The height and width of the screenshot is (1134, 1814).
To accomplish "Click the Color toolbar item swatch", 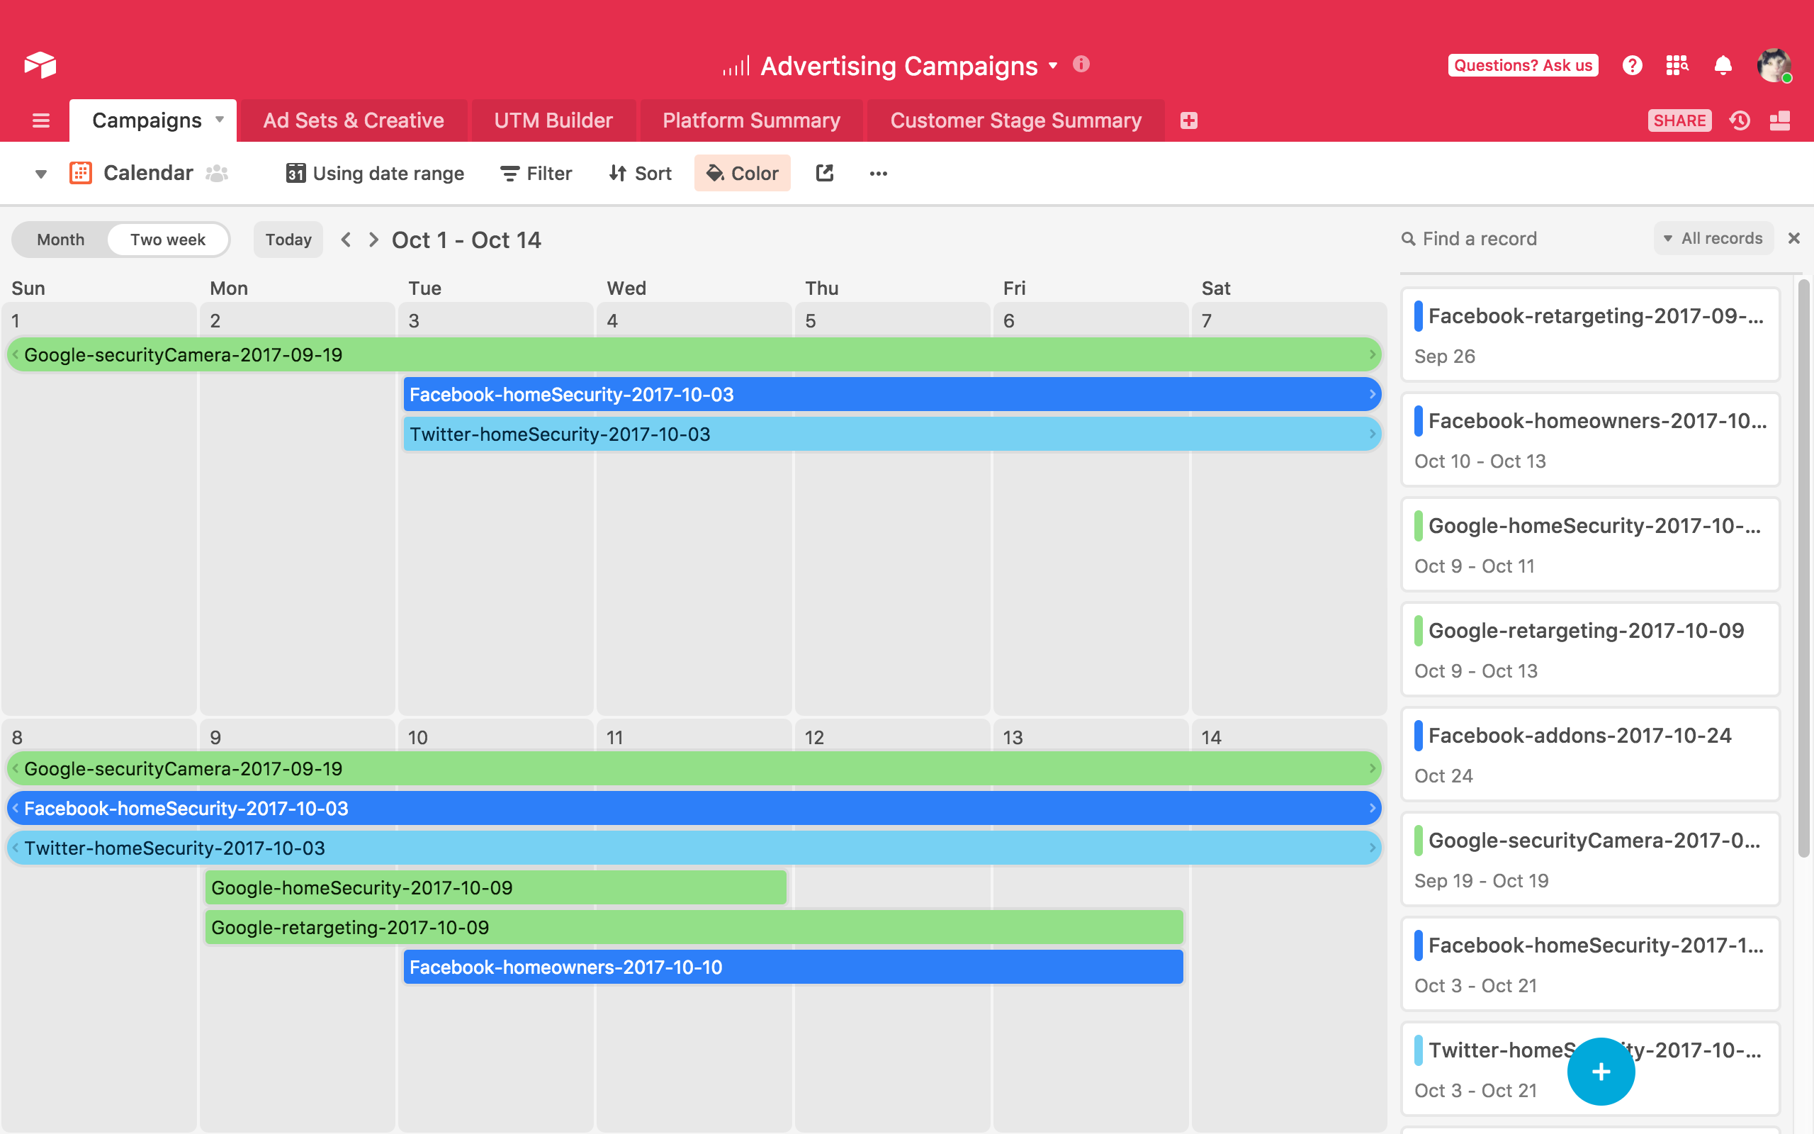I will pyautogui.click(x=742, y=171).
